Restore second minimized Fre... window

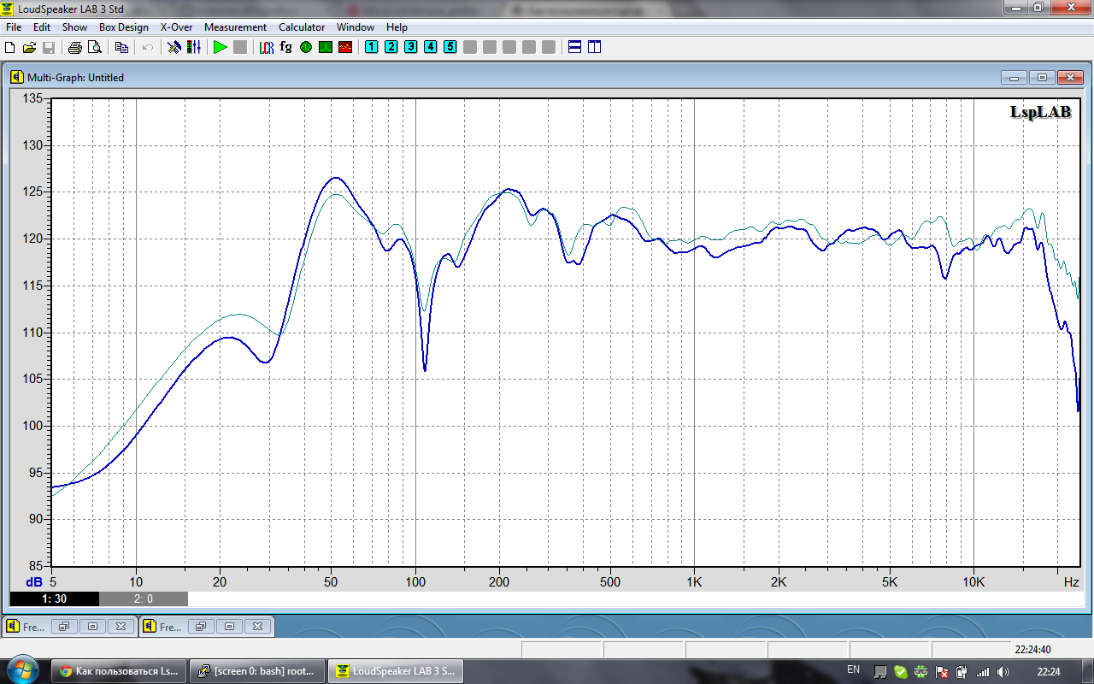[x=200, y=627]
